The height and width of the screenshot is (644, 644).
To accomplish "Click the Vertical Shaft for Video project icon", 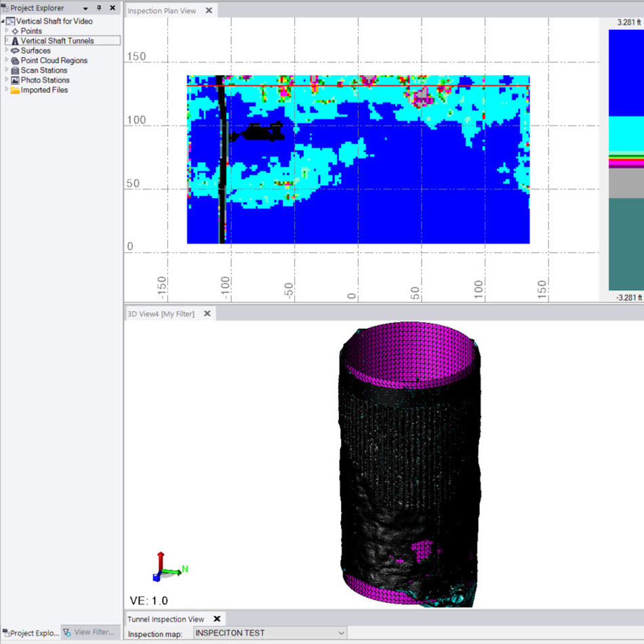I will 9,21.
